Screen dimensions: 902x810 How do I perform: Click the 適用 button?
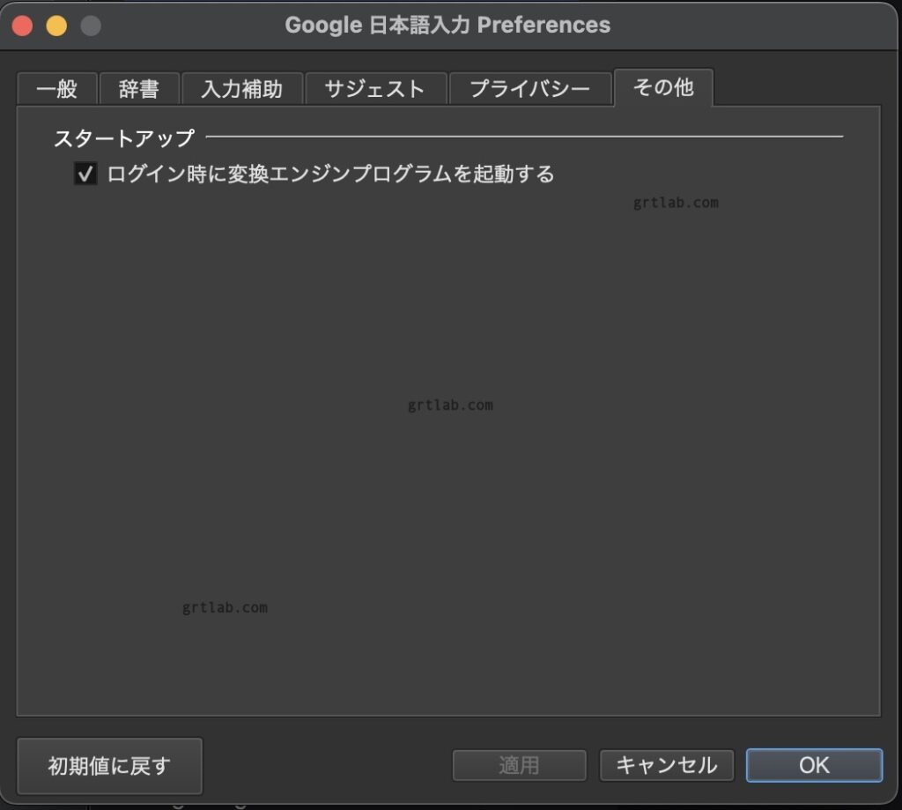[519, 765]
